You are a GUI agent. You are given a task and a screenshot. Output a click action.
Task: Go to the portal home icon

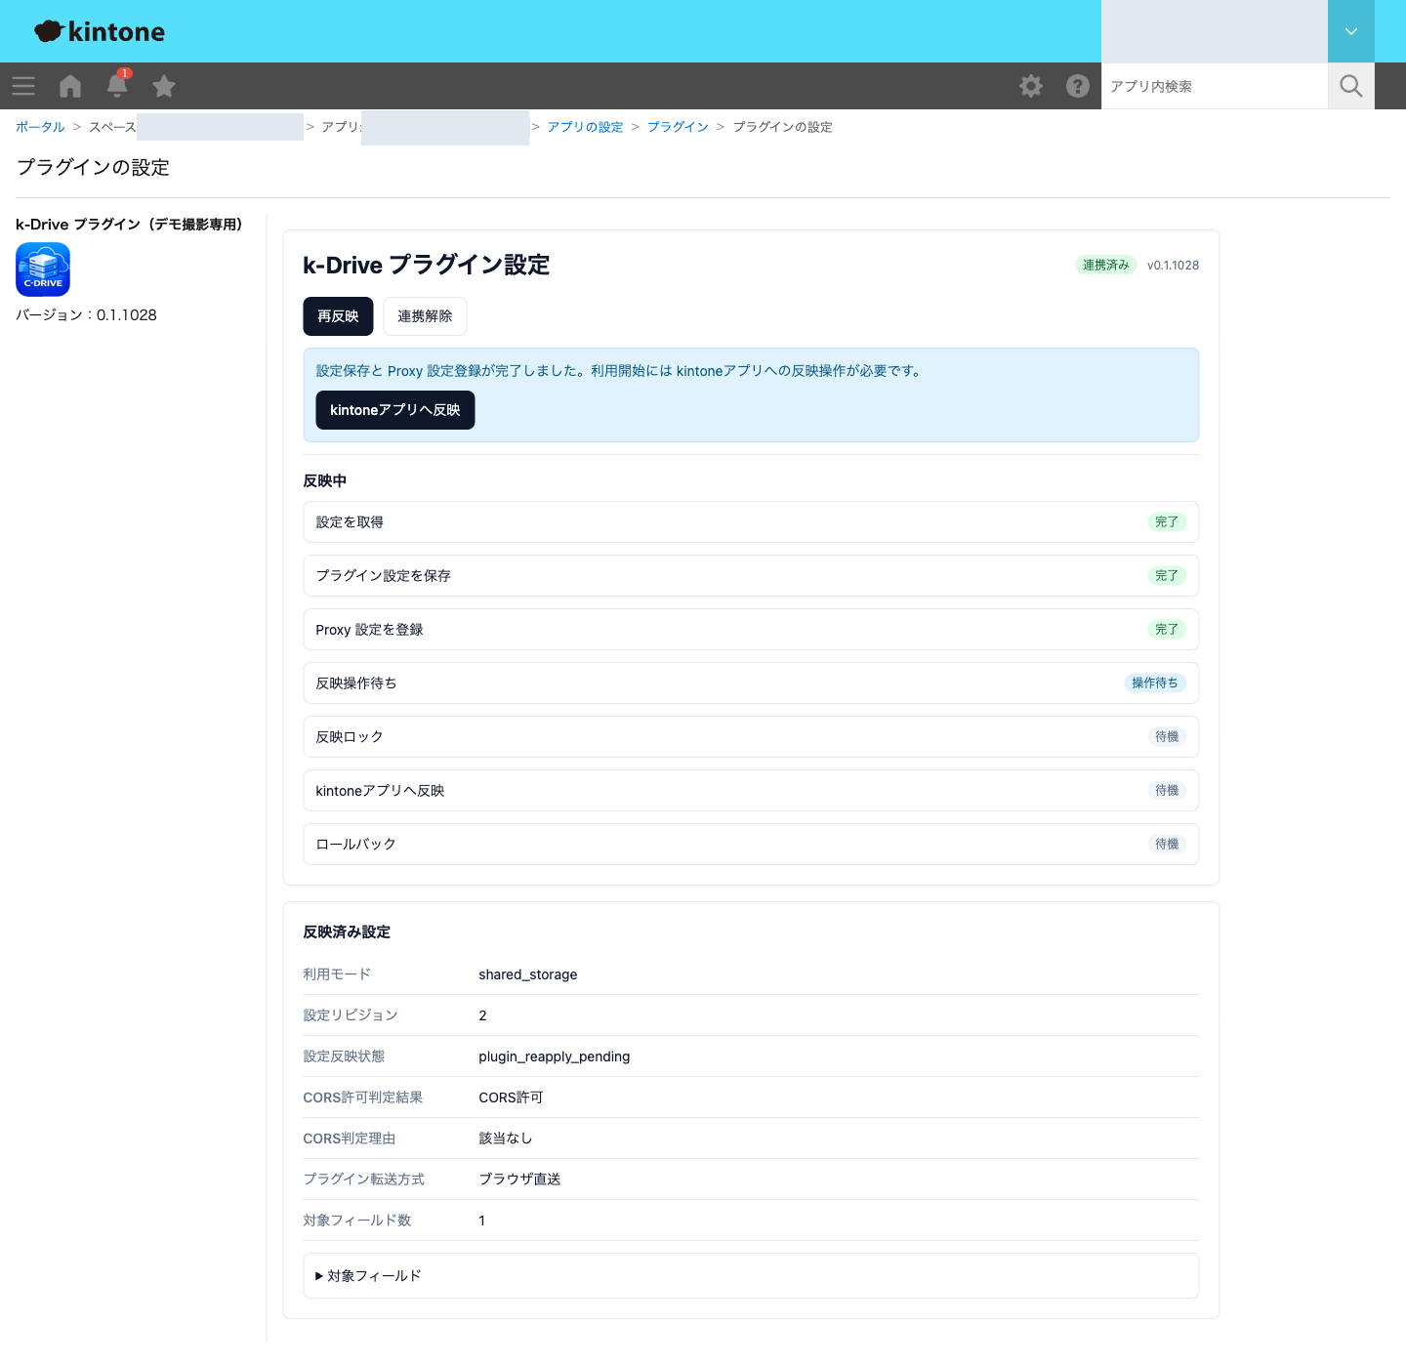70,86
